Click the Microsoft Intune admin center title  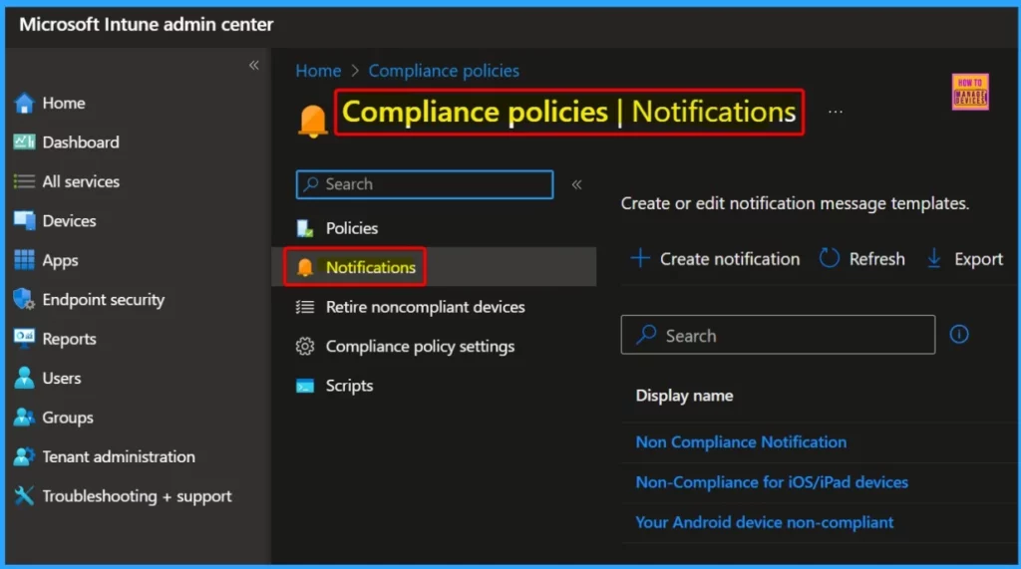click(147, 24)
